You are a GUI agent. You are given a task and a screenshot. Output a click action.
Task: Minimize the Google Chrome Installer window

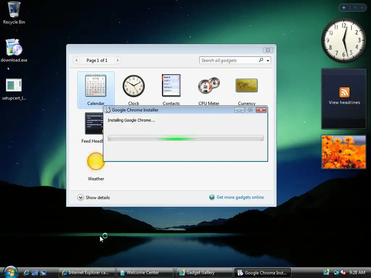pos(239,110)
